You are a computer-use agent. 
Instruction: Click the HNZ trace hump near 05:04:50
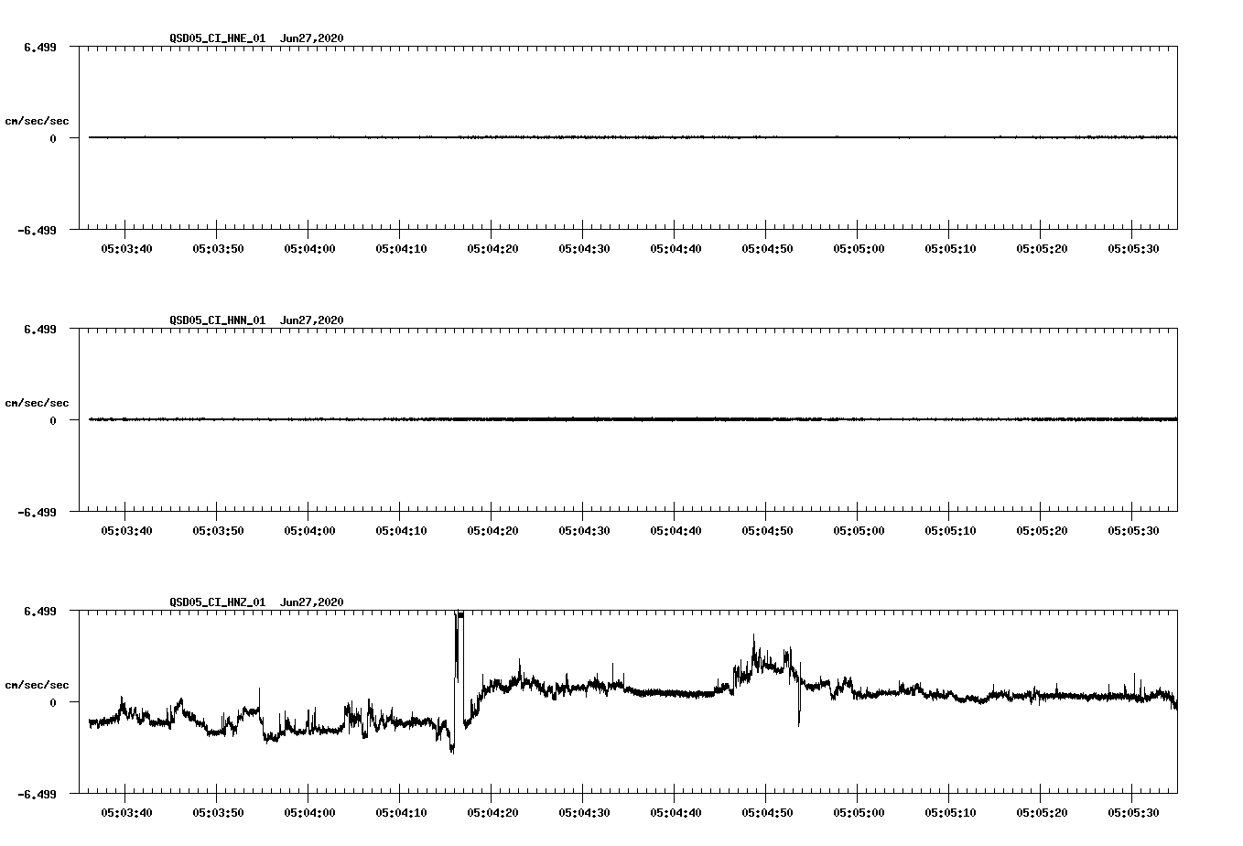pos(764,664)
